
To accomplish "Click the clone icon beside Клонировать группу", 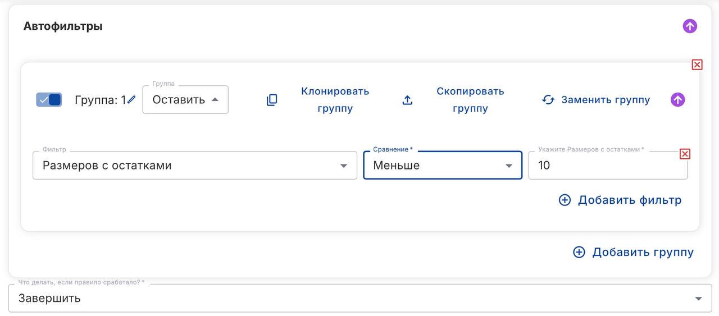I will coord(272,100).
